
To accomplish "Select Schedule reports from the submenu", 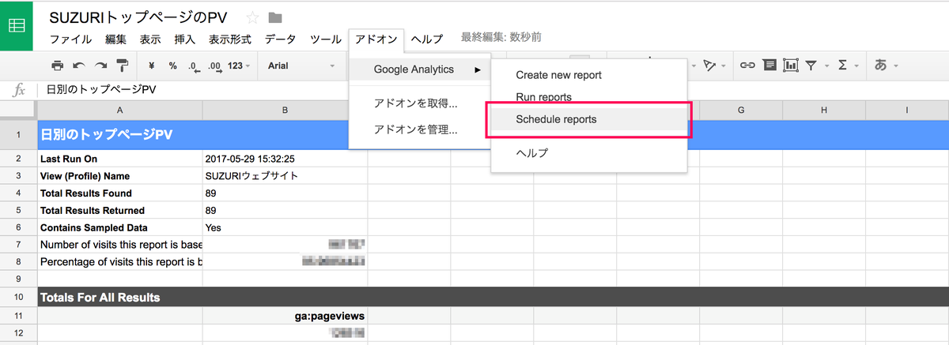I will pyautogui.click(x=556, y=119).
